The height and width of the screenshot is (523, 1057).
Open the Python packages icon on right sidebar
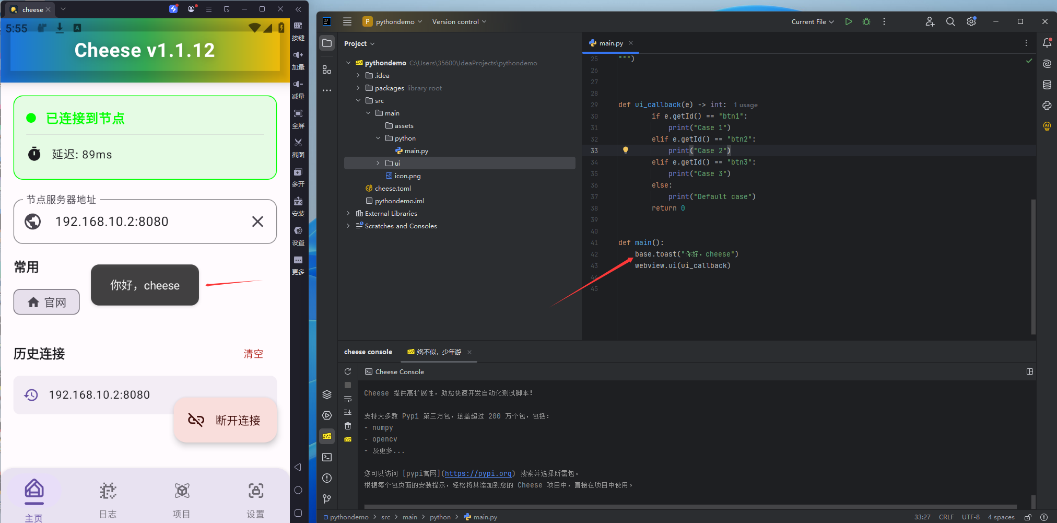[x=1047, y=106]
